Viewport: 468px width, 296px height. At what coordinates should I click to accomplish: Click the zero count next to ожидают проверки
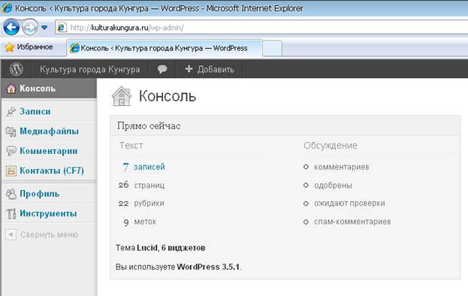(x=306, y=204)
